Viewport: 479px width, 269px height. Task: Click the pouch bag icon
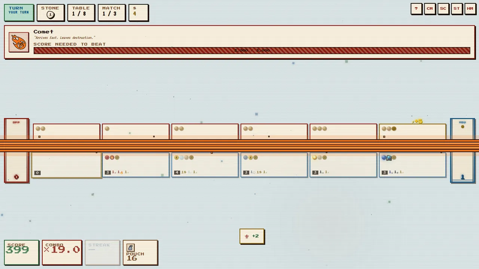coord(131,248)
